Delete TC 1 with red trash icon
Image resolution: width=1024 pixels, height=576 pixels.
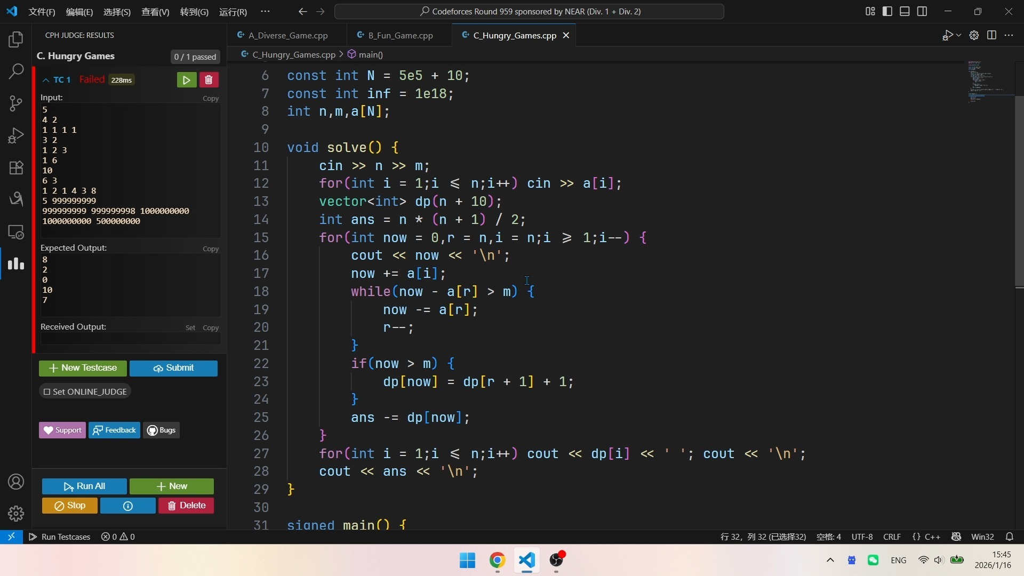click(209, 80)
